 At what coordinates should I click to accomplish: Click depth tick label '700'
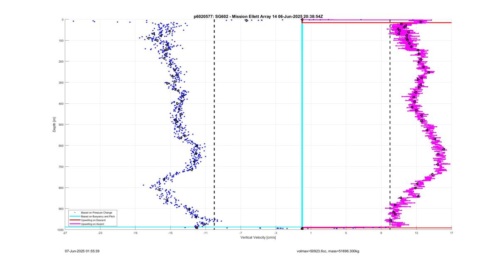point(61,167)
